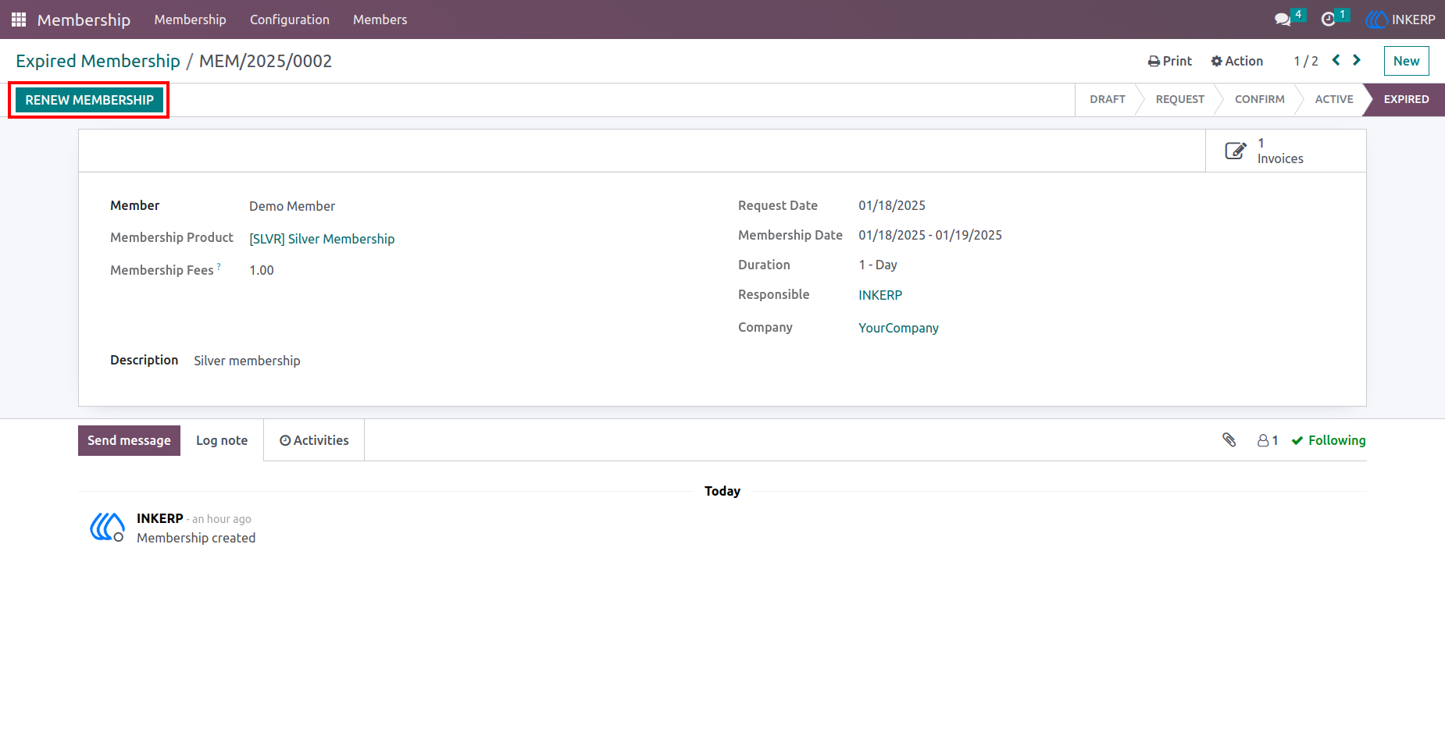Click the 'Silver membership' description text
Screen dimensions: 1445x754
(247, 361)
